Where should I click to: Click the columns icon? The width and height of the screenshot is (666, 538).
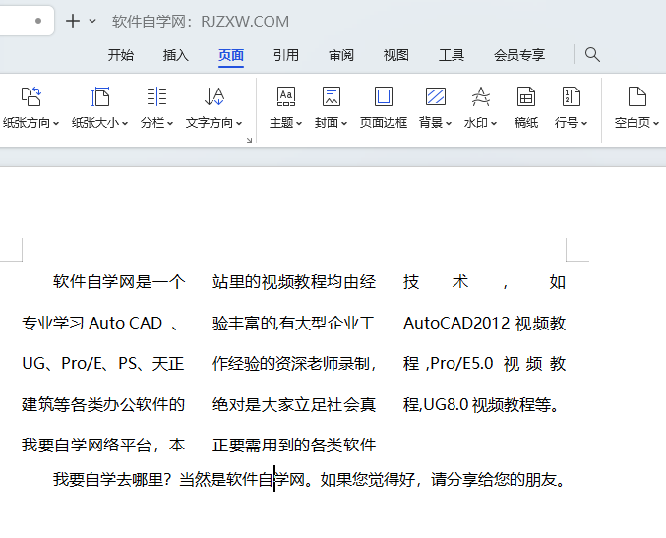[156, 96]
